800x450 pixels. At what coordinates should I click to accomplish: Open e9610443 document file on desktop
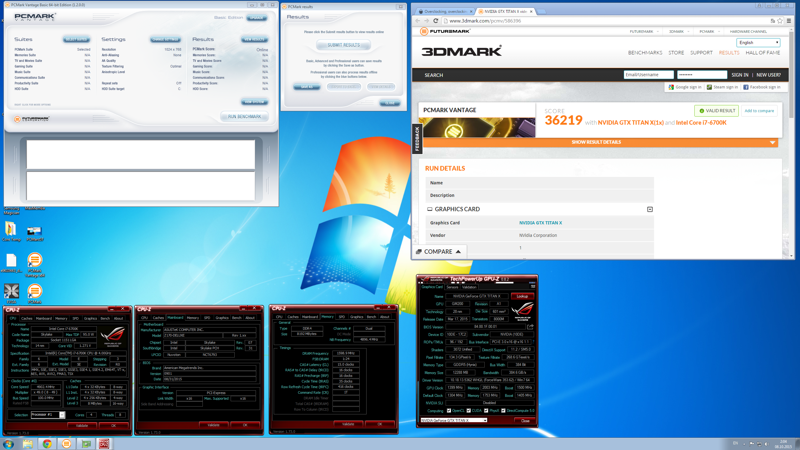[x=12, y=262]
